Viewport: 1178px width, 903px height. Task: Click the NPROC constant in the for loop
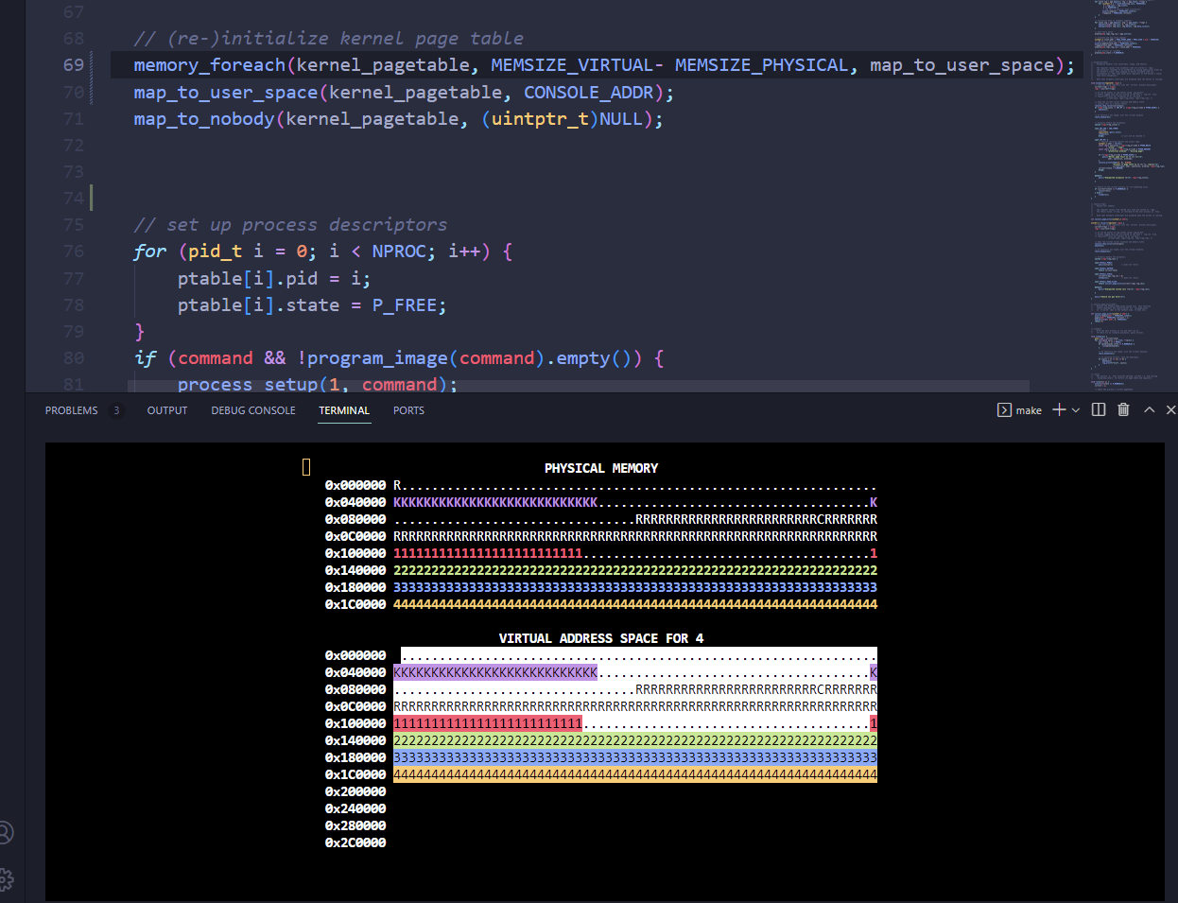click(397, 252)
